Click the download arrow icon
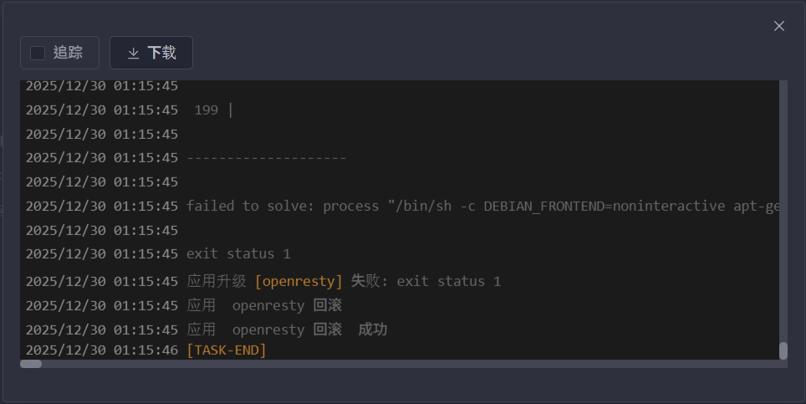This screenshot has height=404, width=806. click(x=133, y=53)
